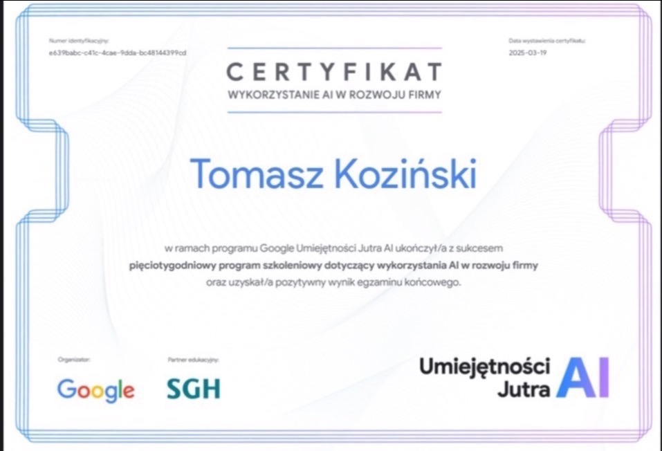Click the blue capital G in Google logo

pyautogui.click(x=68, y=389)
